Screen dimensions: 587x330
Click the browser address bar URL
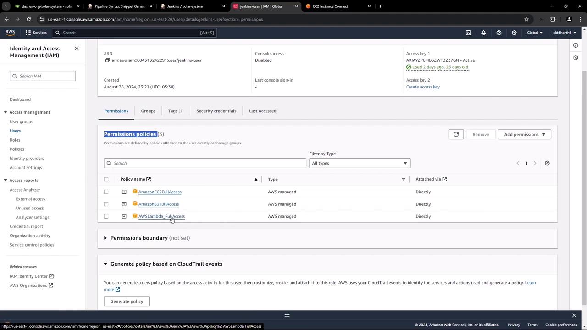(x=155, y=19)
